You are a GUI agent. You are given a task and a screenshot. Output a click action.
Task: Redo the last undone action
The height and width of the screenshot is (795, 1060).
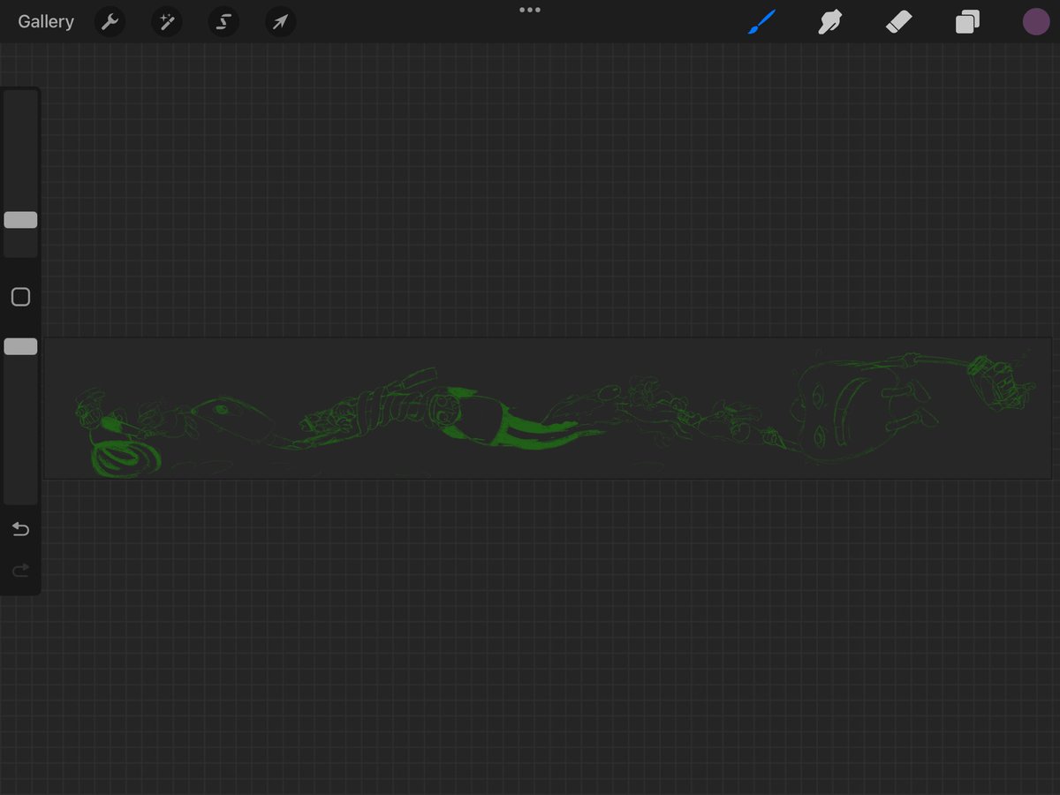[x=20, y=571]
